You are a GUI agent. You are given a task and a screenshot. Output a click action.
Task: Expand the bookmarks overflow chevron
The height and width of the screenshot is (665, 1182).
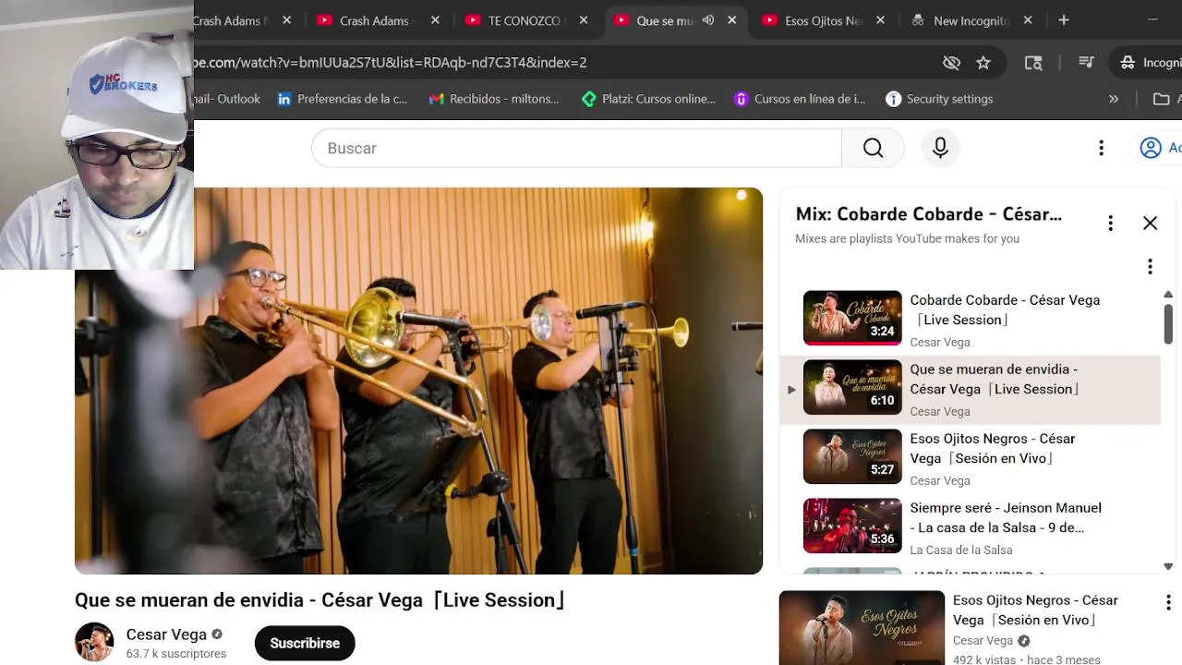click(x=1114, y=99)
